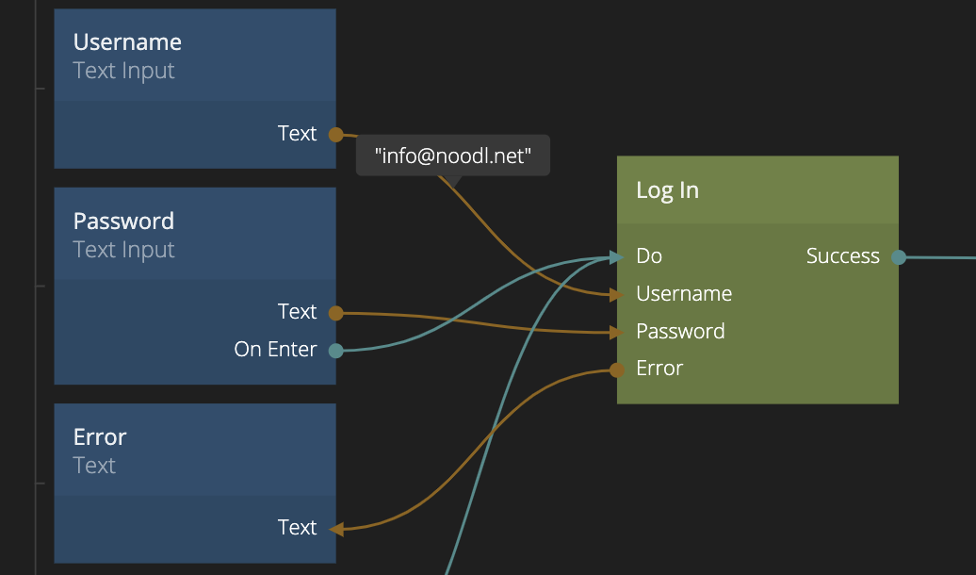The width and height of the screenshot is (976, 575).
Task: Click the Log In Password input arrow
Action: coord(616,332)
